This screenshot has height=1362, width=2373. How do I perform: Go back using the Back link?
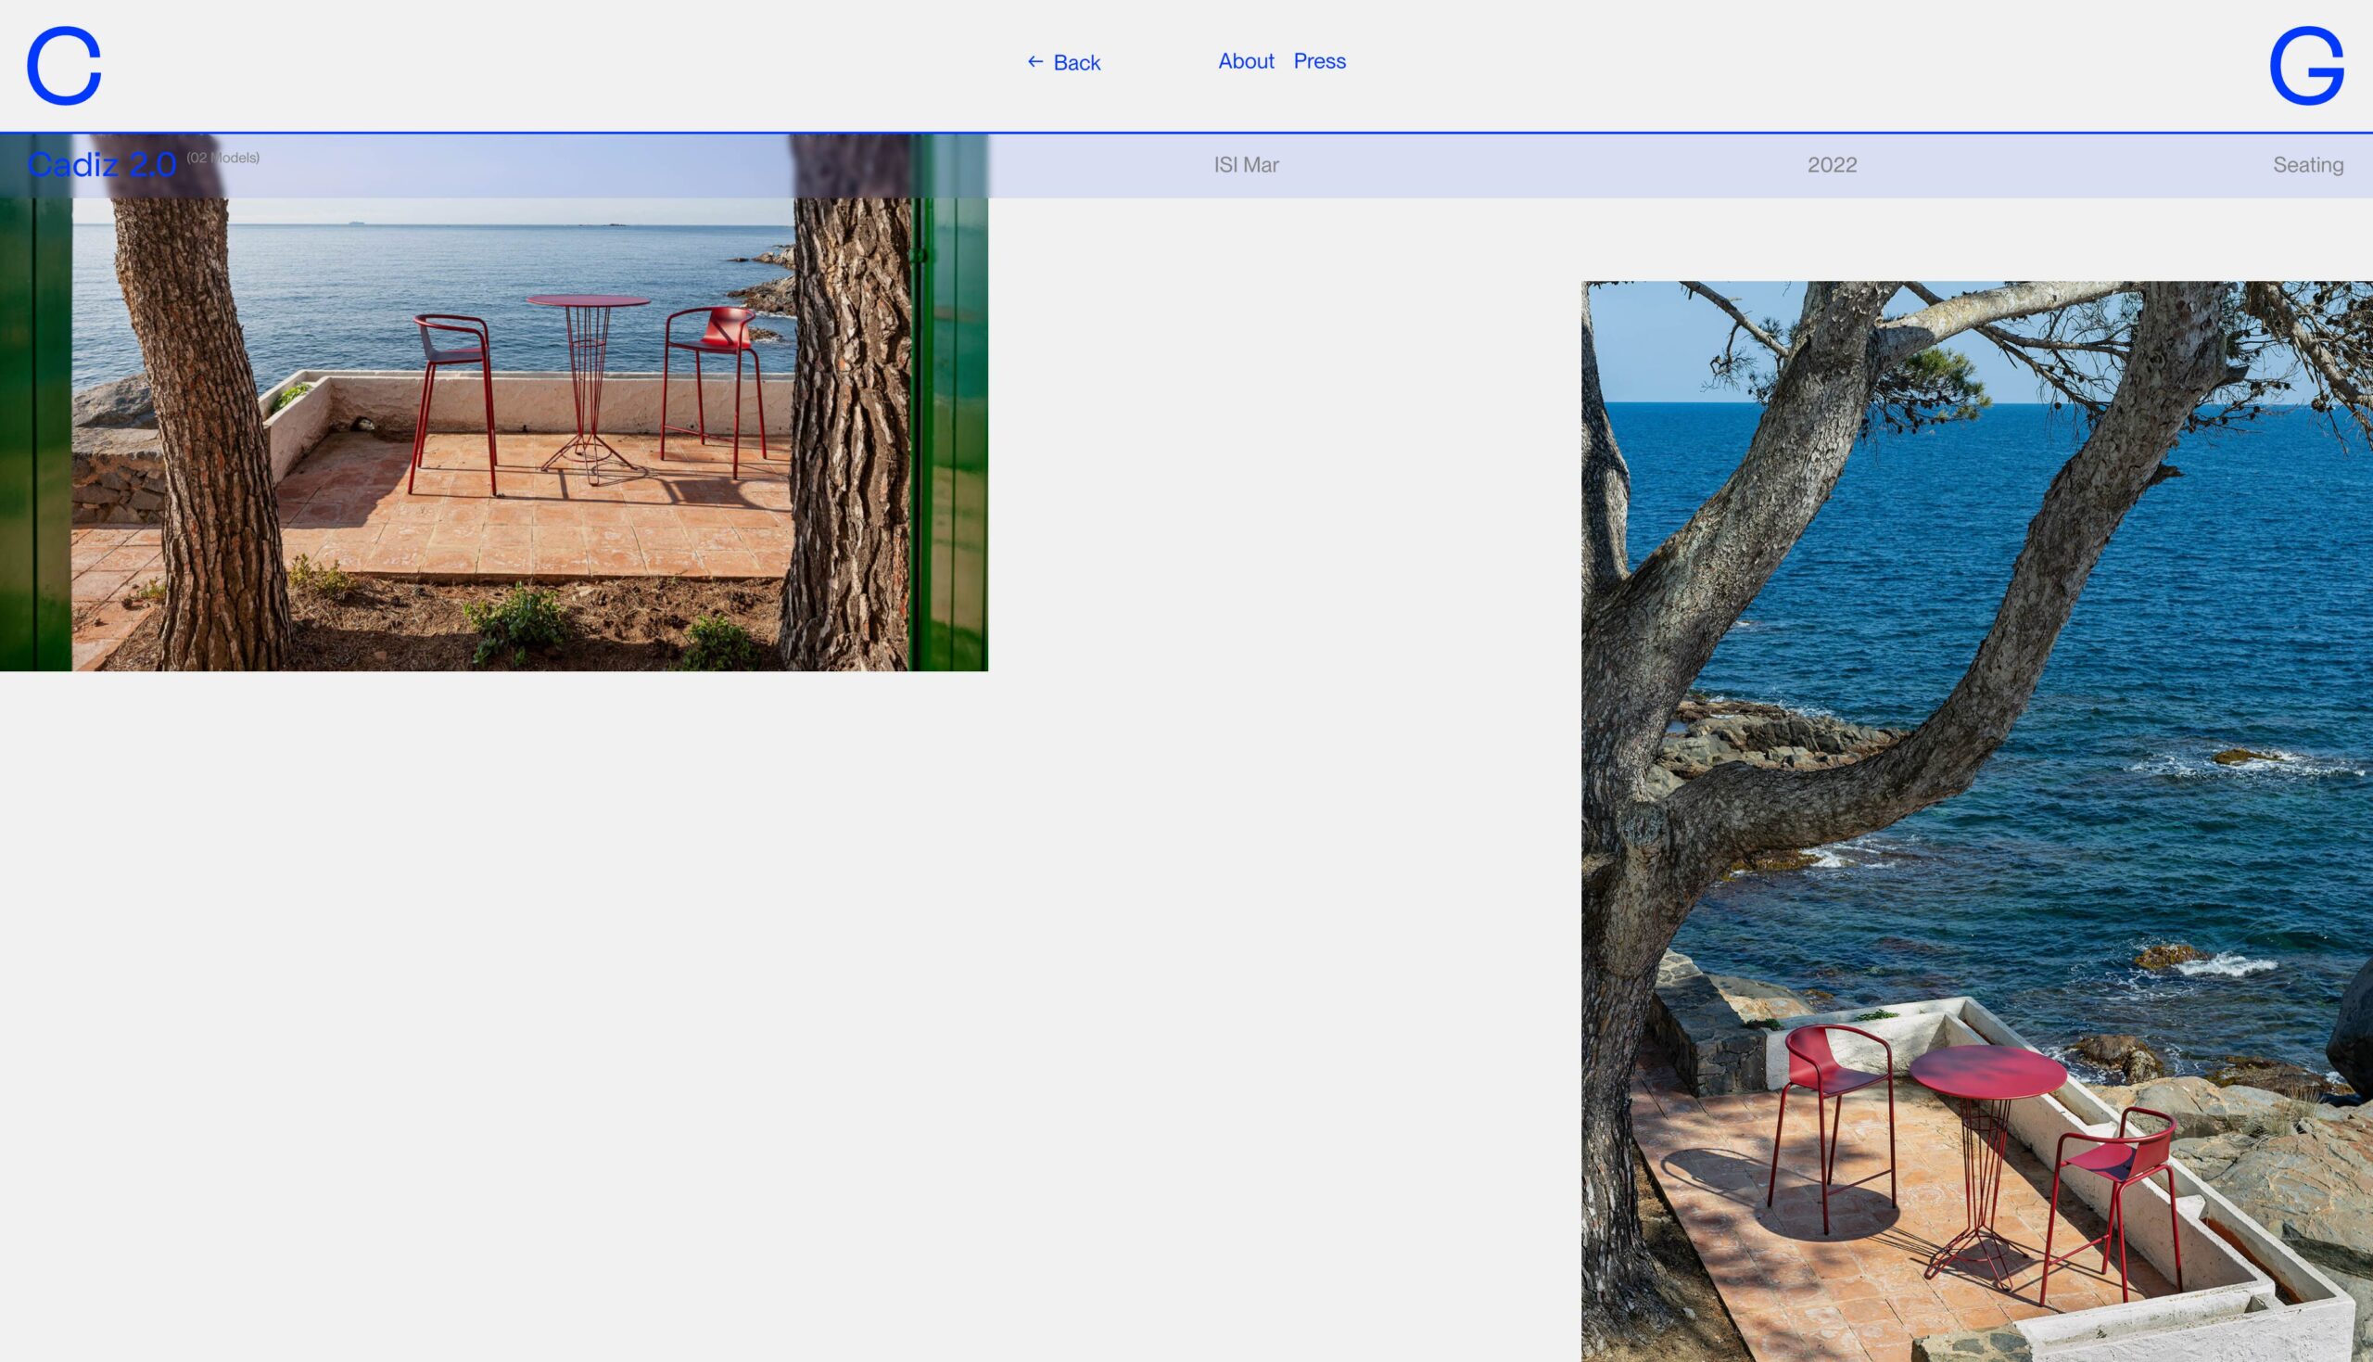1076,63
